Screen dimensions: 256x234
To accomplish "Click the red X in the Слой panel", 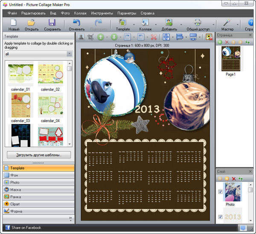I will tap(233, 178).
